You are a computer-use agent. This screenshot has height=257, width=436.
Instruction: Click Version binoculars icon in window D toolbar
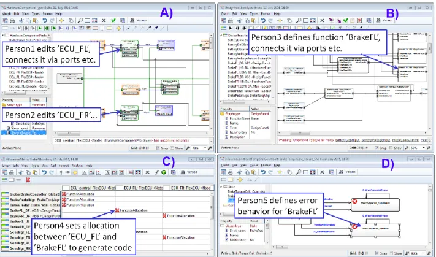pos(342,172)
